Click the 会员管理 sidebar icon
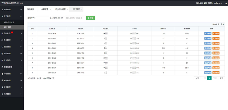Viewport: 228px width, 110px height. [x=2, y=54]
